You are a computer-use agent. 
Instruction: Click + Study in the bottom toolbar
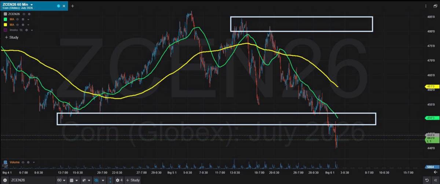(x=133, y=180)
